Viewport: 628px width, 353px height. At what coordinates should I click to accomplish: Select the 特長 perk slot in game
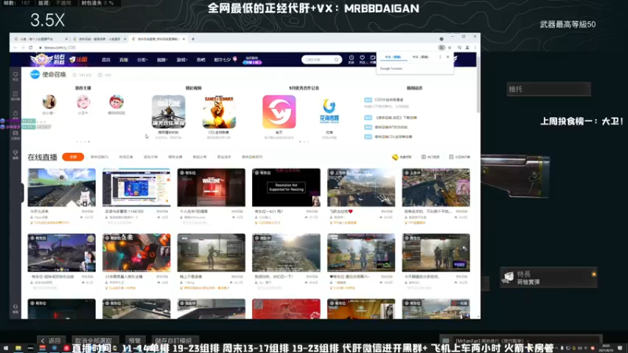coord(548,278)
